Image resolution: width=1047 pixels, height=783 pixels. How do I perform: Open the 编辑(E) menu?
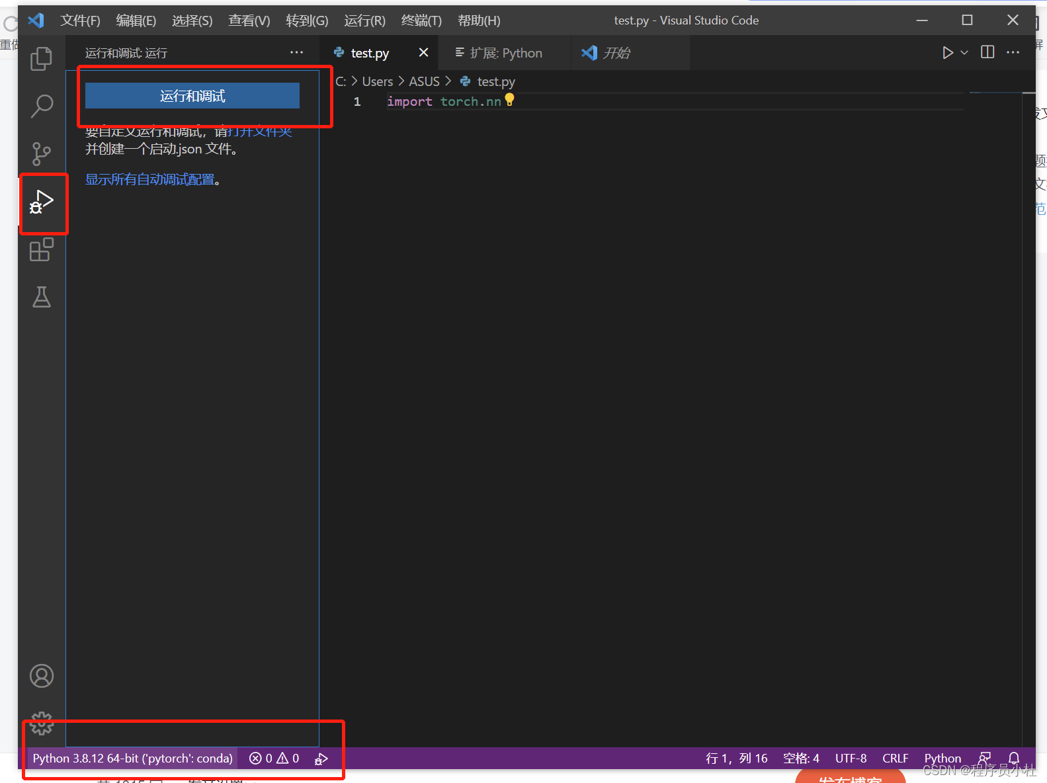pyautogui.click(x=136, y=21)
